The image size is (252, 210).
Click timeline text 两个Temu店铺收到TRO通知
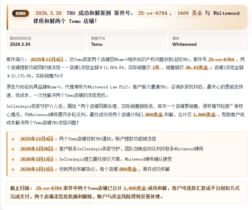click(85, 139)
